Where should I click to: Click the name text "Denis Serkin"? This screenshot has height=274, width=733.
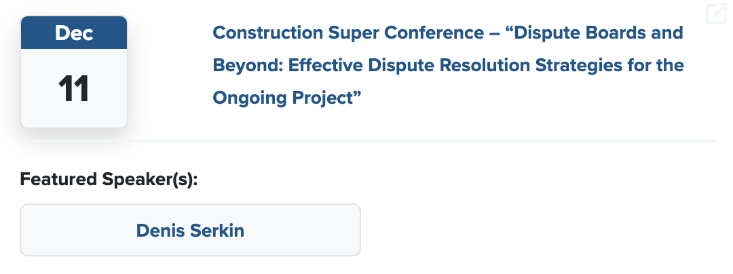(190, 230)
